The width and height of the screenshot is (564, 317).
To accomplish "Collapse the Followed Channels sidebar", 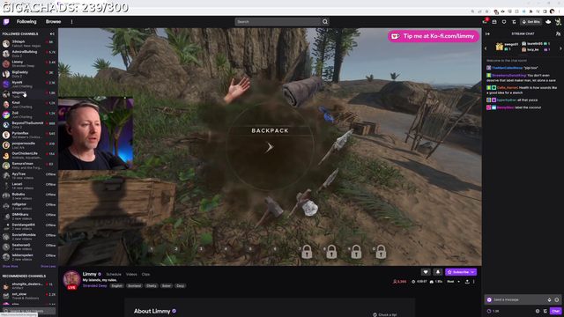I will point(52,33).
